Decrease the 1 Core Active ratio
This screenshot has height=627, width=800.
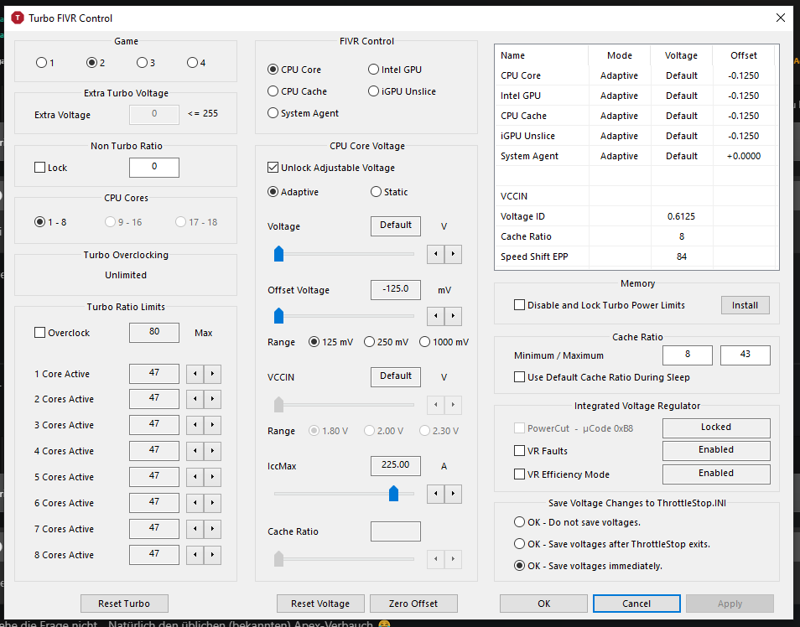click(195, 374)
